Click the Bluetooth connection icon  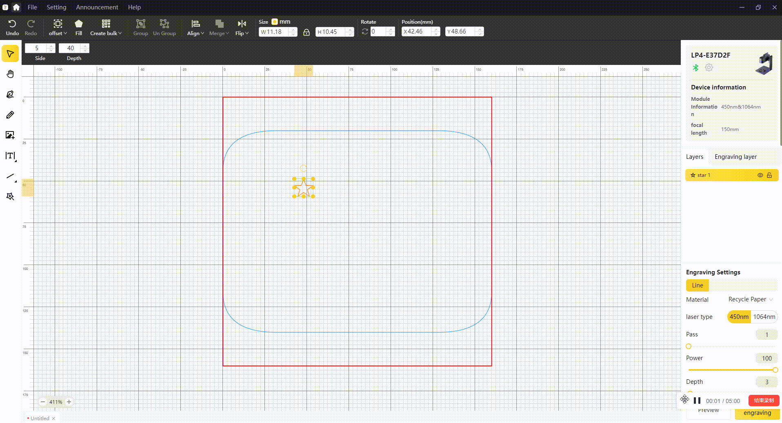(695, 68)
